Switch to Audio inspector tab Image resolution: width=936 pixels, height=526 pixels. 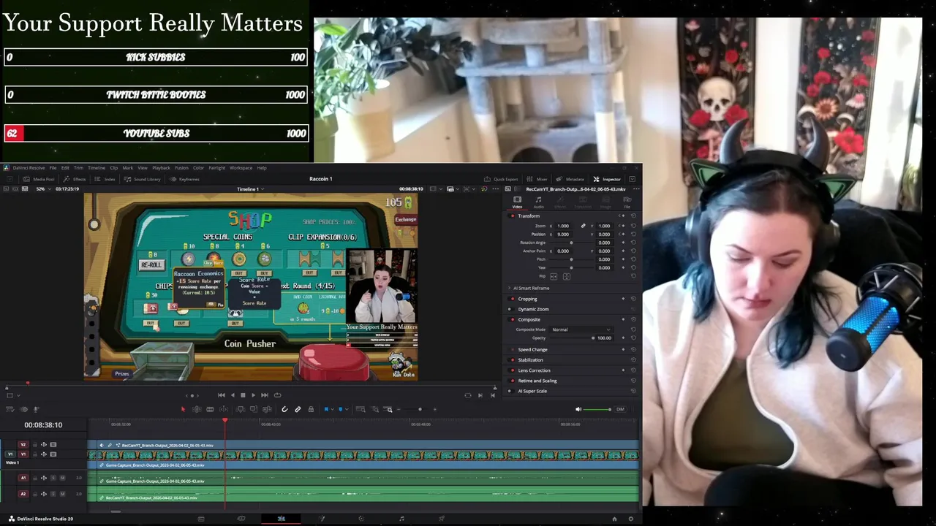pos(539,202)
